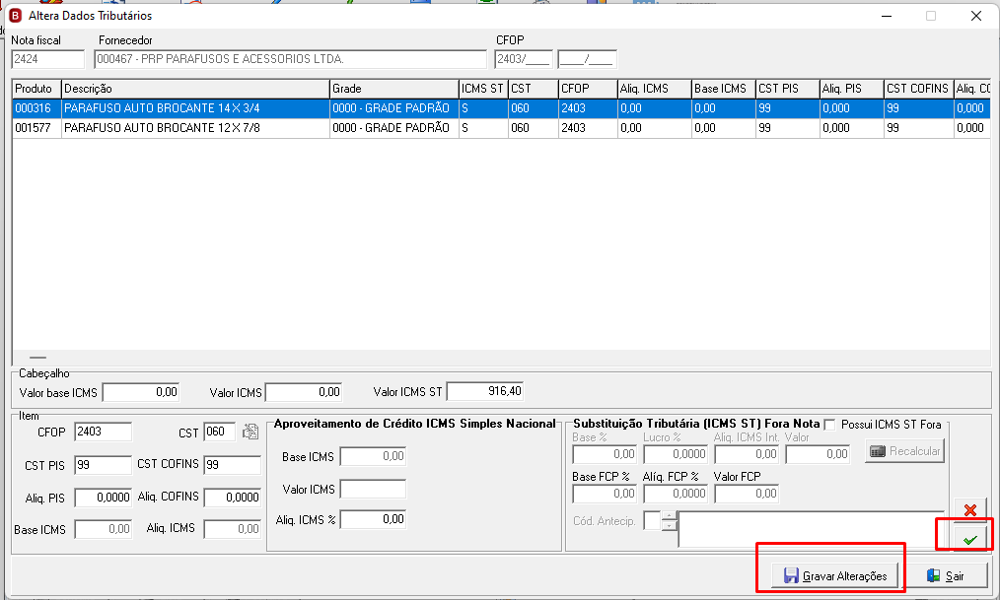Click the Base ICMS column header

(724, 89)
